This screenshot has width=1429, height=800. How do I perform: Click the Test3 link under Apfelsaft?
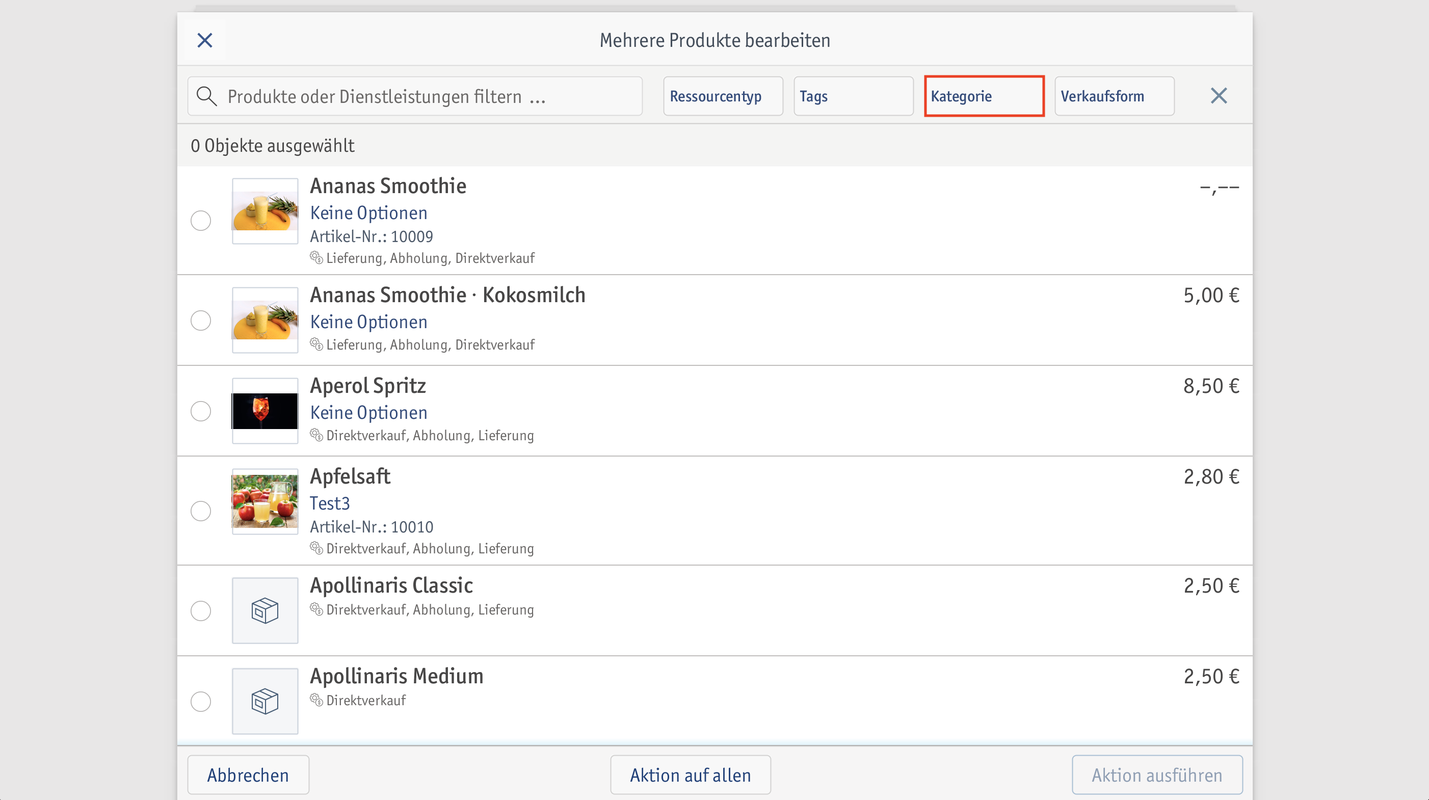point(330,503)
